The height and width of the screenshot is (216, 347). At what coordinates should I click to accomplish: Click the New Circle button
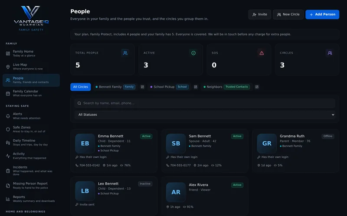tap(288, 14)
